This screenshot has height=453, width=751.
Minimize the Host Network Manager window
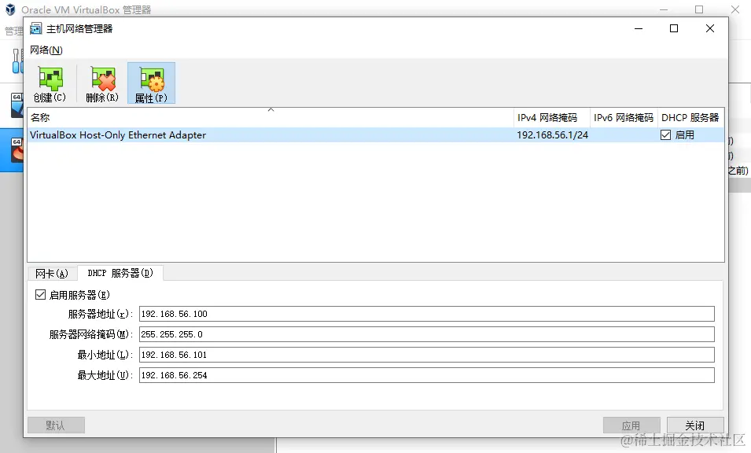coord(639,29)
